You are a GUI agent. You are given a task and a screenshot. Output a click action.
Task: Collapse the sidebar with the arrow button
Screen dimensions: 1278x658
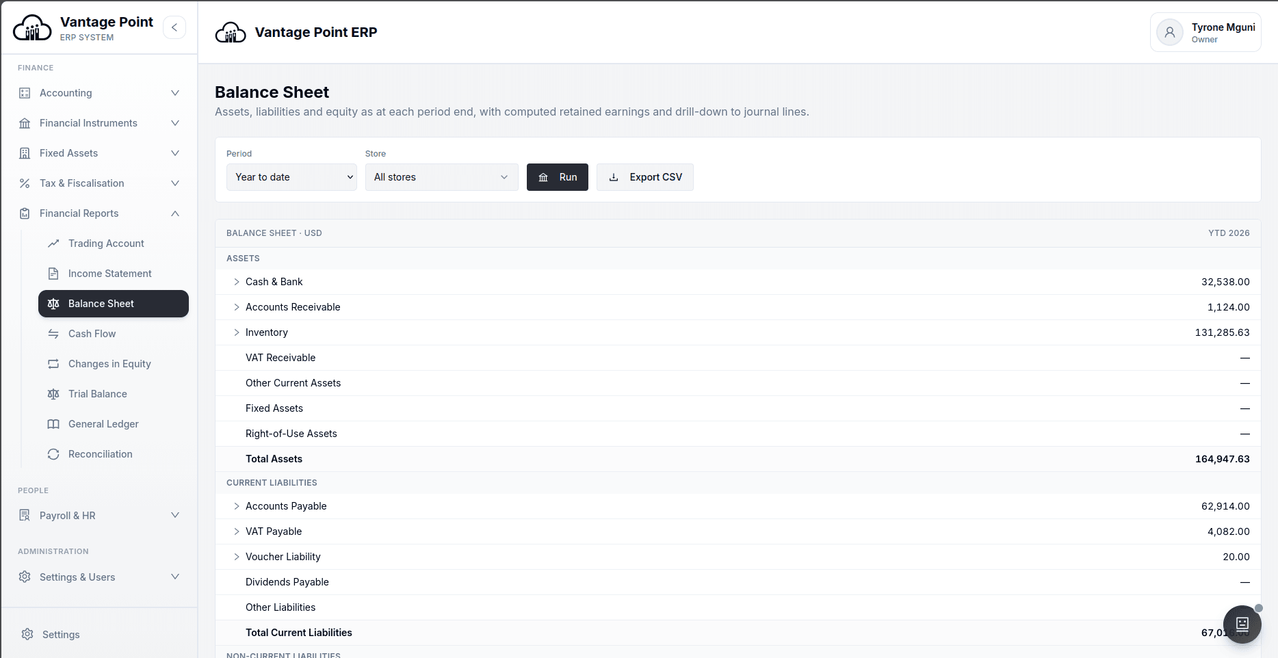point(174,27)
